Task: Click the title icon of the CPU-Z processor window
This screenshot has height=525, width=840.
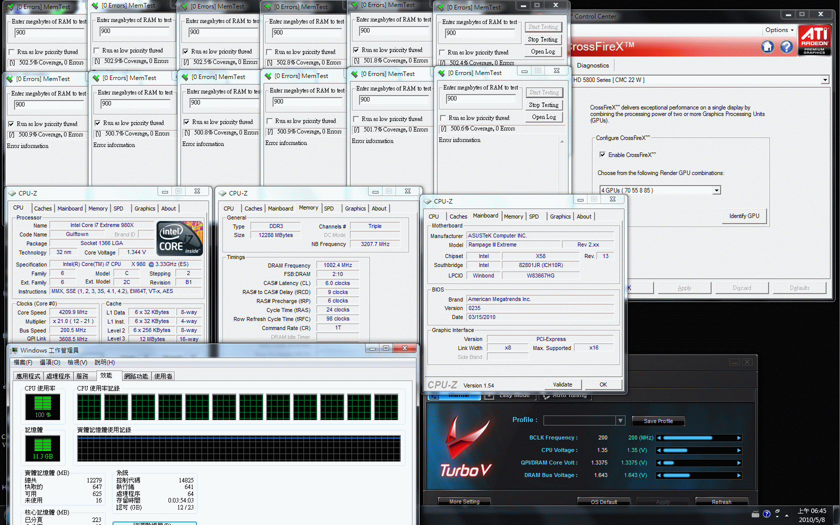Action: tap(12, 193)
